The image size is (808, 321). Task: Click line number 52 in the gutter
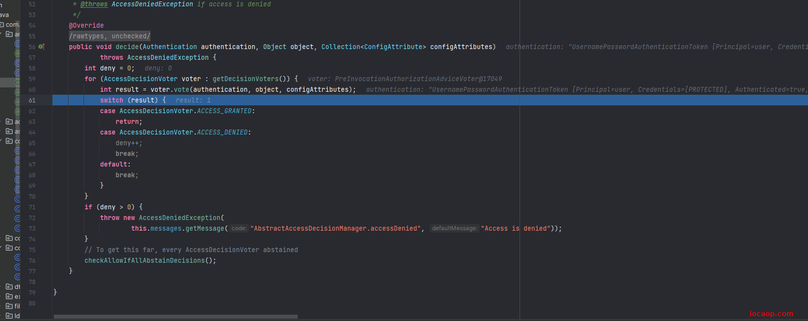32,4
